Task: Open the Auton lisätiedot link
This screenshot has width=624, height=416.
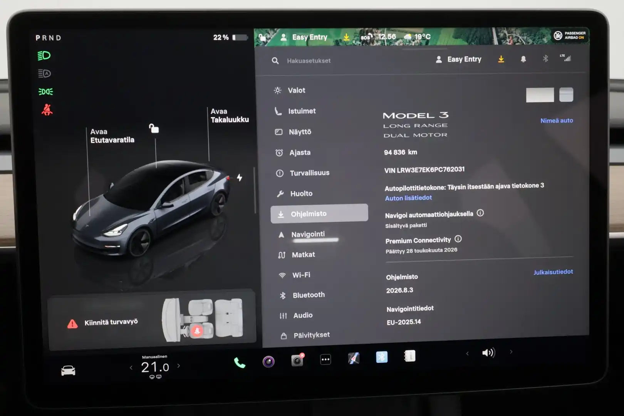Action: point(408,198)
